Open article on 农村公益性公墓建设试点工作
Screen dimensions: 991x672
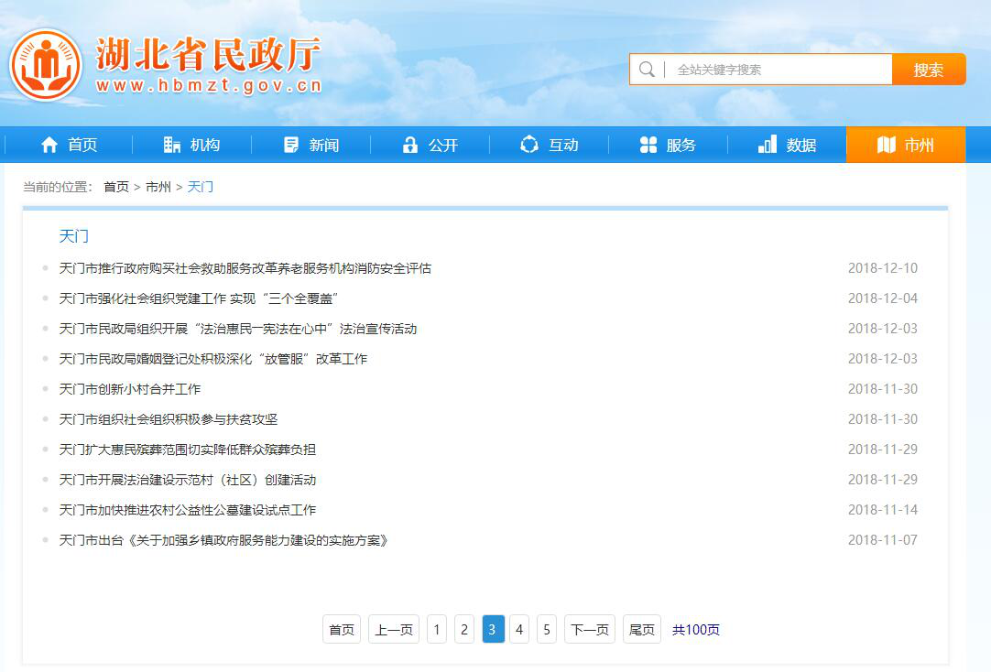click(188, 510)
